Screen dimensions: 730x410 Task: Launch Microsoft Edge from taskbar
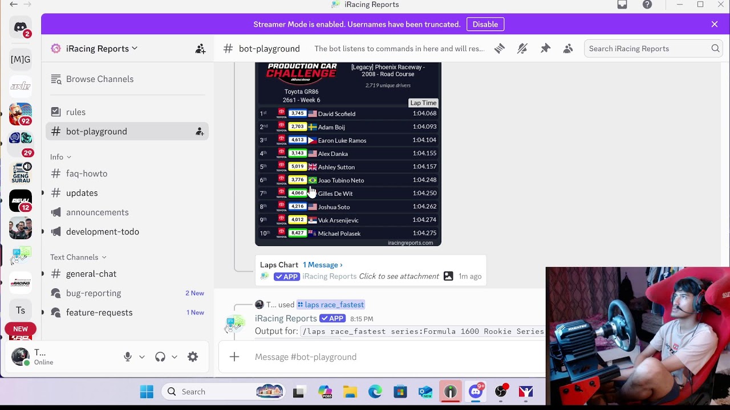[x=375, y=392]
